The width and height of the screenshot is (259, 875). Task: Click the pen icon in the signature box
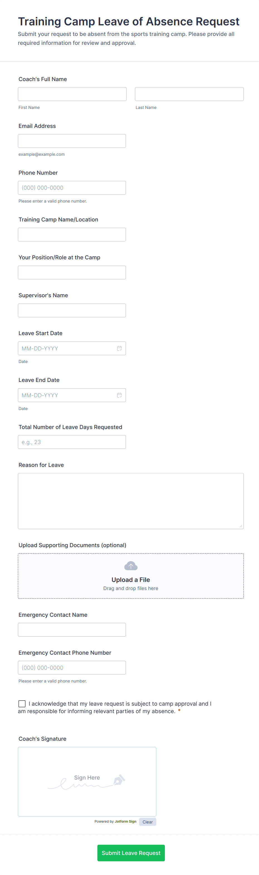pos(119,780)
